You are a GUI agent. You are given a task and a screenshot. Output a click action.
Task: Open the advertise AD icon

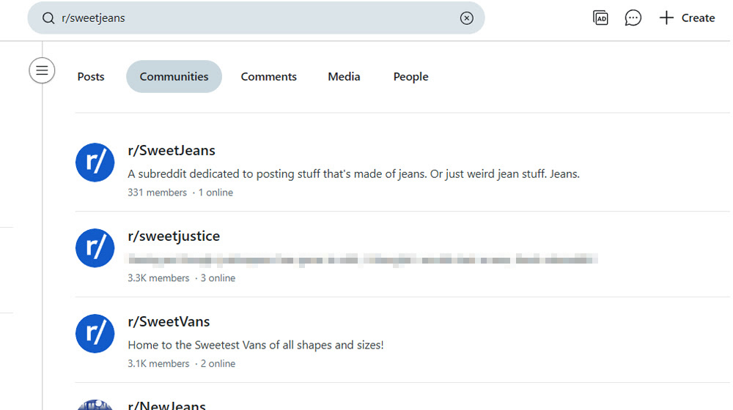[x=600, y=18]
